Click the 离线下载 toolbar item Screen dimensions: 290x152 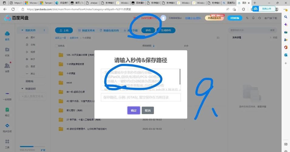(x=131, y=30)
